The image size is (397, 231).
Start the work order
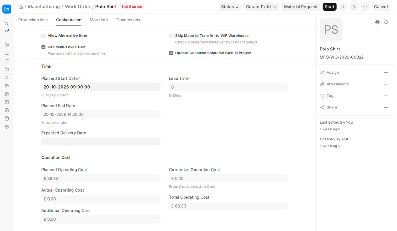[330, 7]
